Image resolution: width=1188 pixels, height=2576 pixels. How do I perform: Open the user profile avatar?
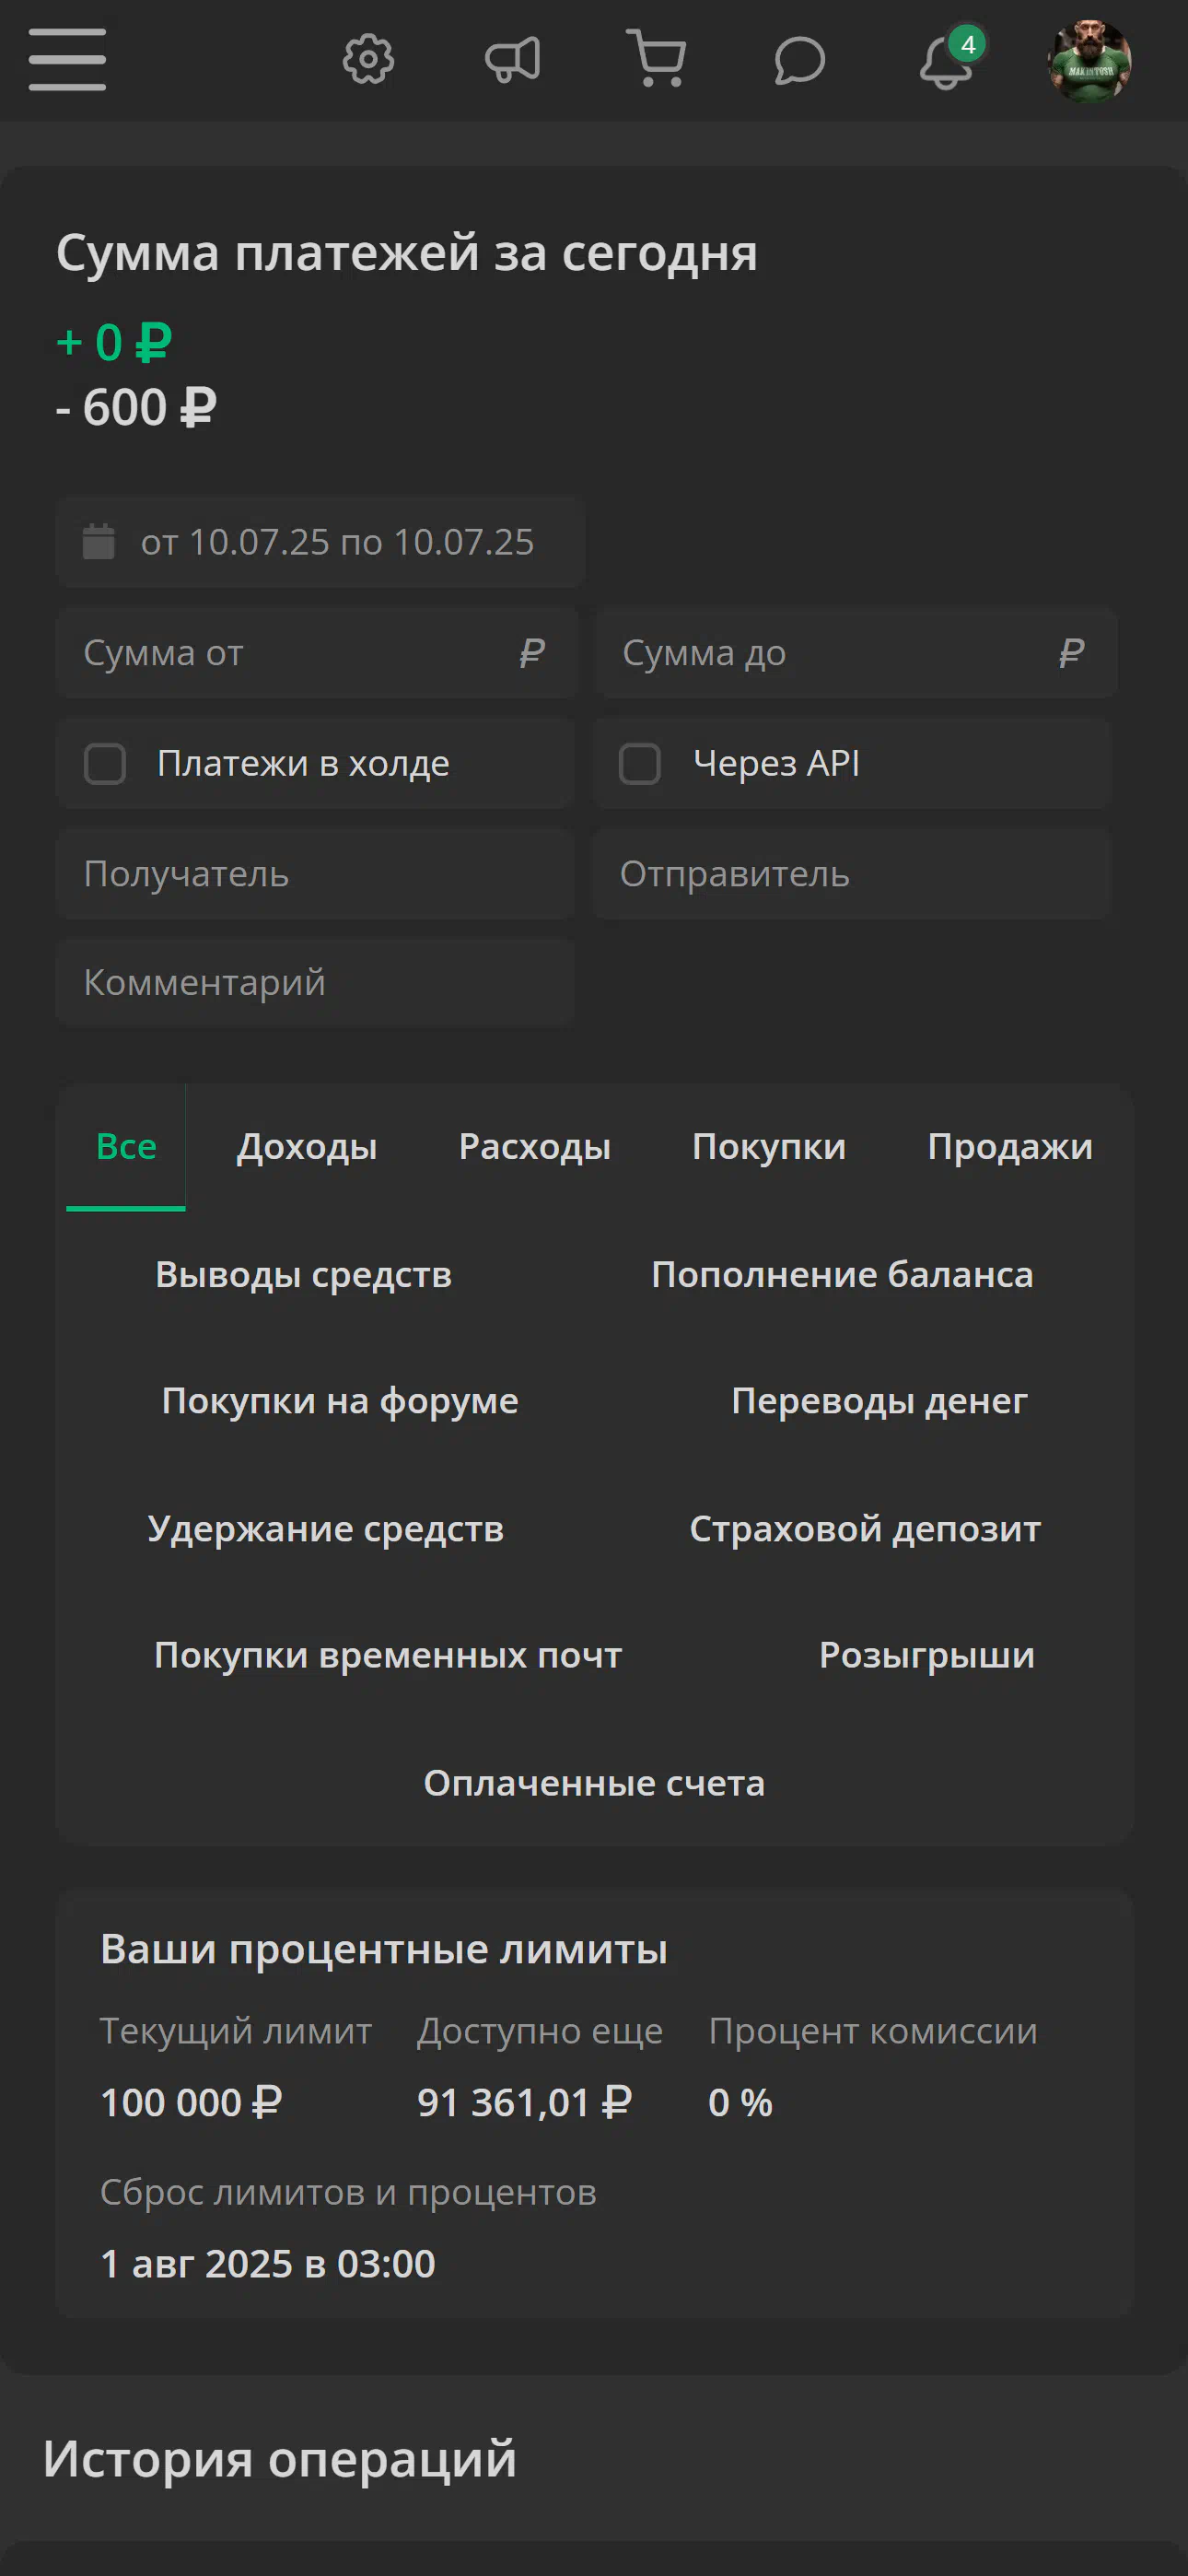[x=1089, y=60]
